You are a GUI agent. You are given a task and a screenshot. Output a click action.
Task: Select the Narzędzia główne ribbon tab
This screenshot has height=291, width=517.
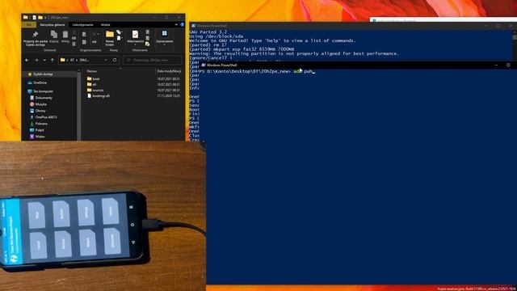(x=52, y=25)
